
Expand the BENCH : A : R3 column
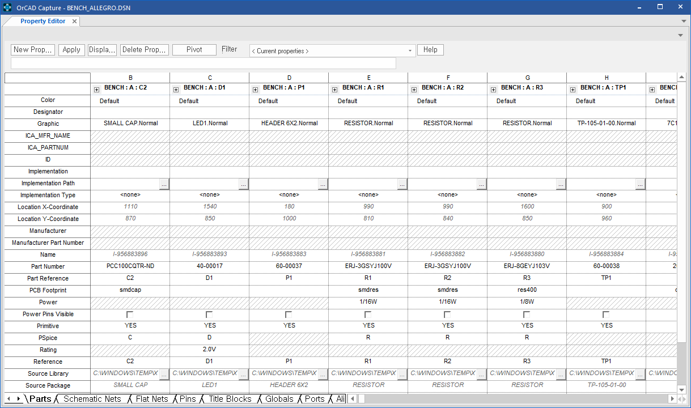(493, 89)
